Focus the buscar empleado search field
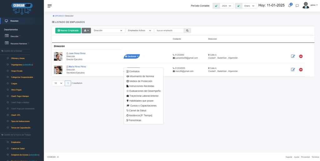The height and width of the screenshot is (161, 320). tap(169, 31)
